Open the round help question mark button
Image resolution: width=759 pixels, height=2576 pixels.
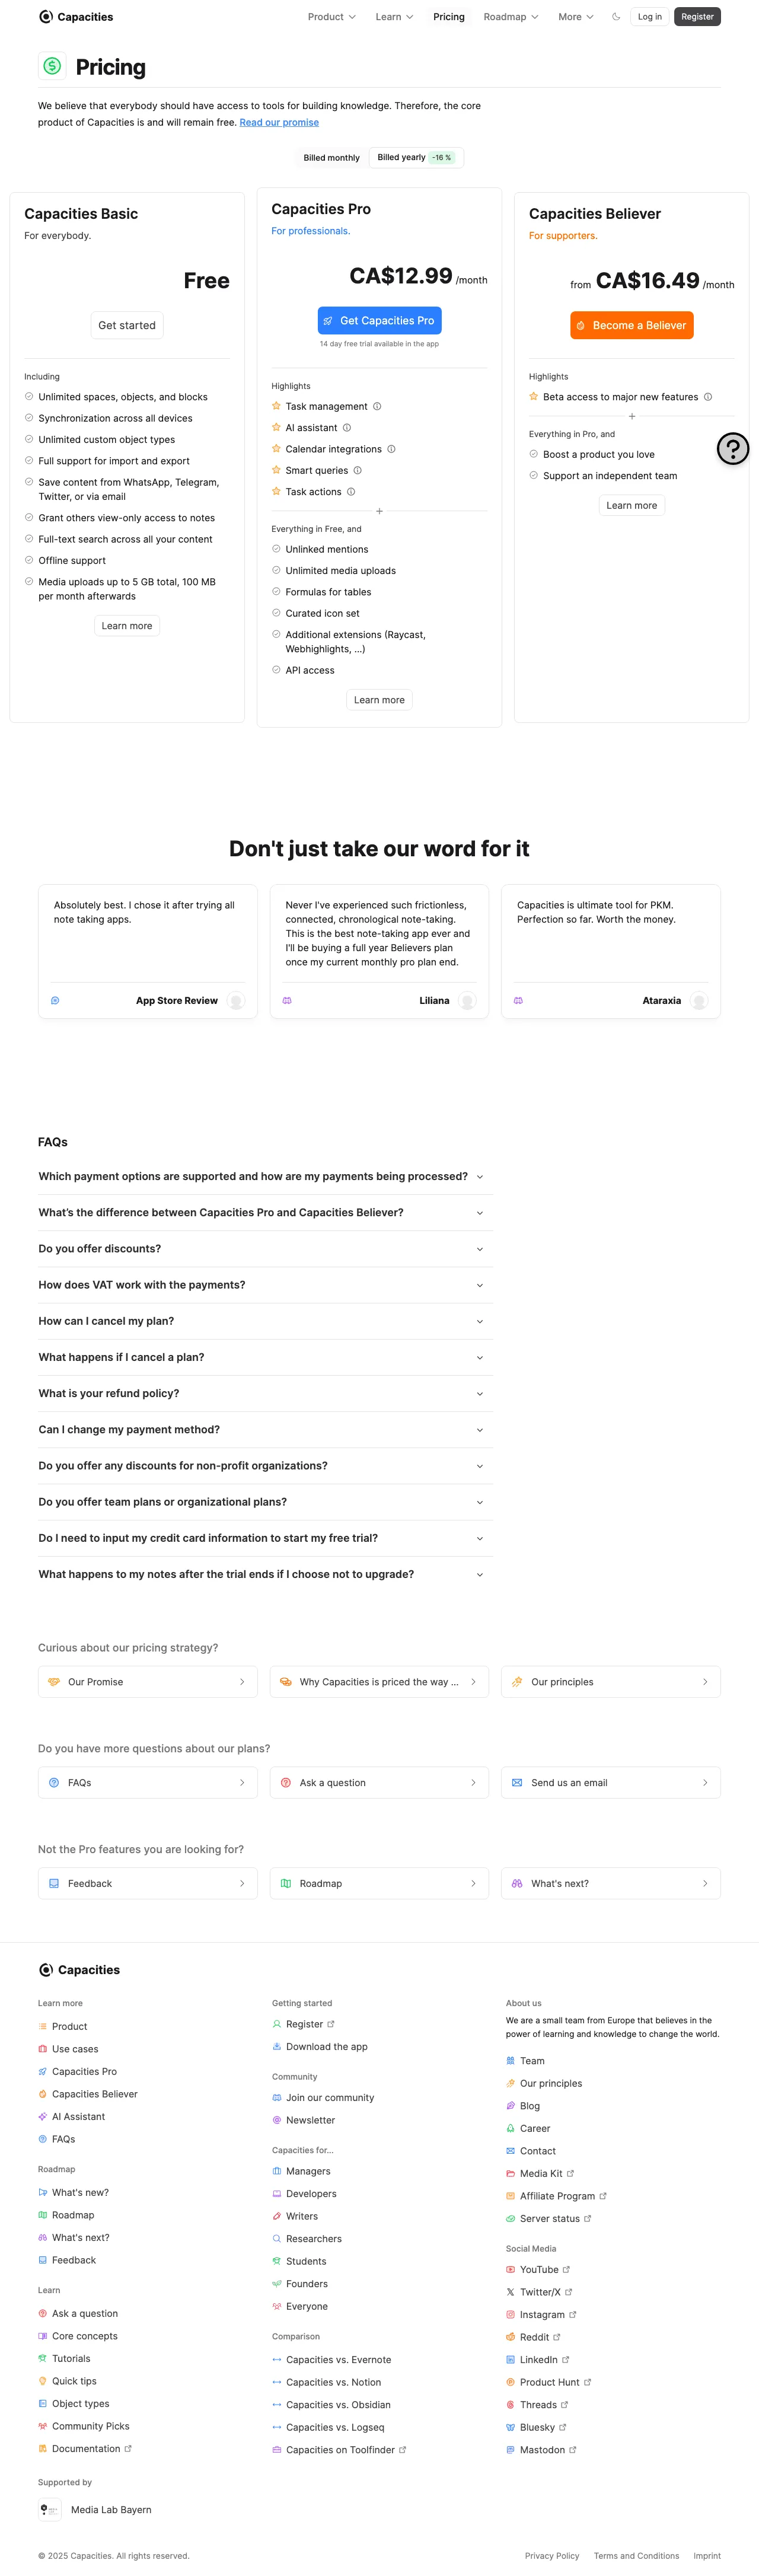[732, 449]
